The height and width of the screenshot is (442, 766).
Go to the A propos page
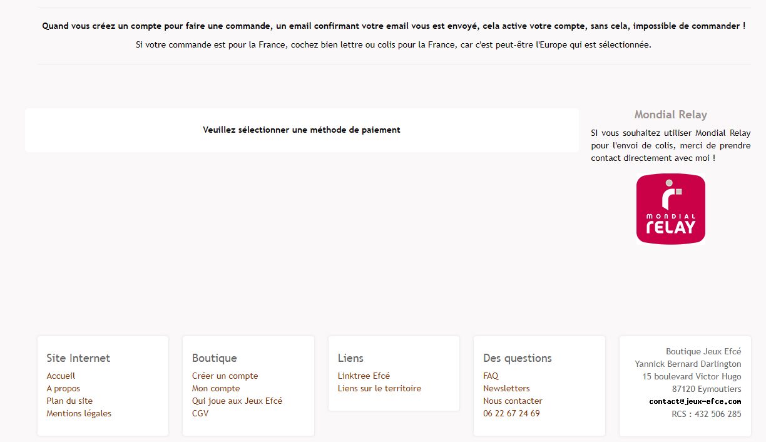click(x=63, y=389)
